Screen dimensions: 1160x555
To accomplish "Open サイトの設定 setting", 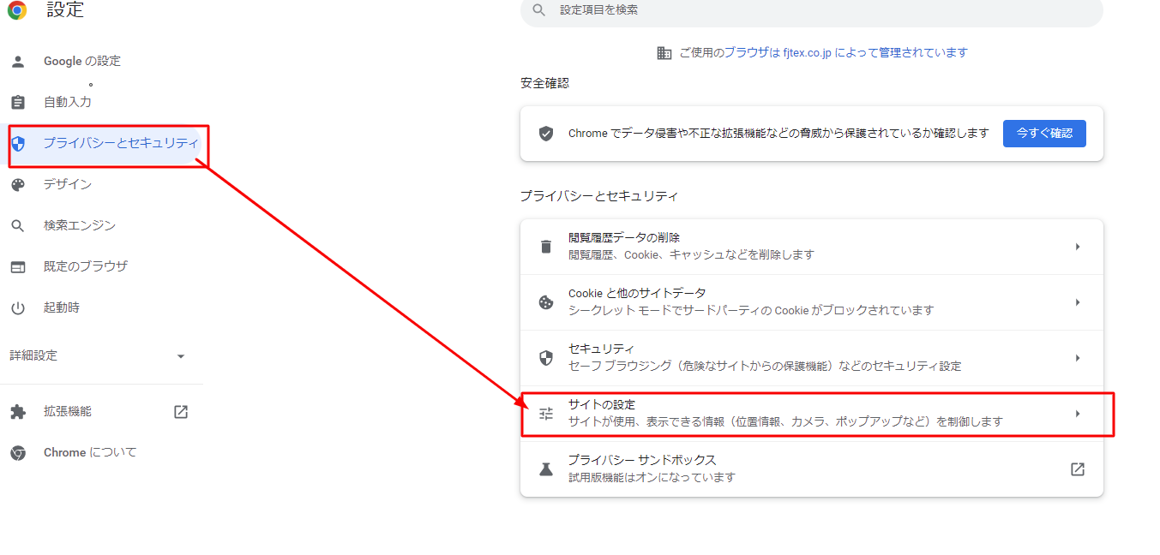I will pos(811,414).
